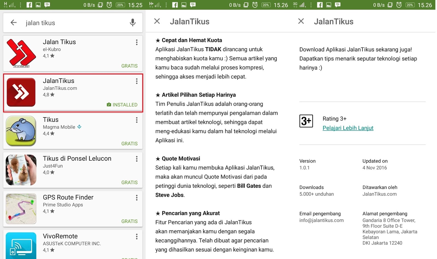
Task: Tap GRATIS on GPS Route Finder card
Action: tap(129, 221)
